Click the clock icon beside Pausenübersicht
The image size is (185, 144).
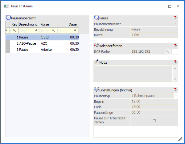8,18
